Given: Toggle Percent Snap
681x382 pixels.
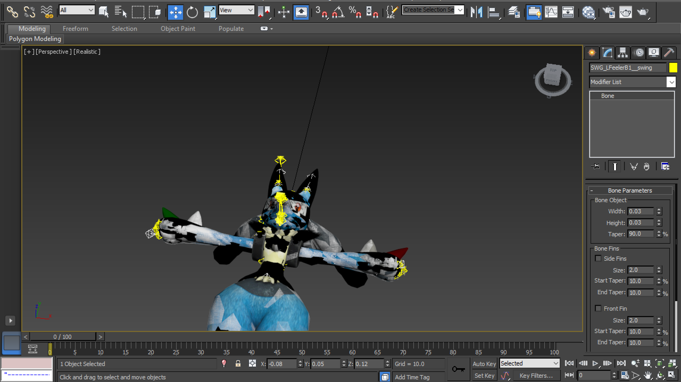Looking at the screenshot, I should [355, 12].
